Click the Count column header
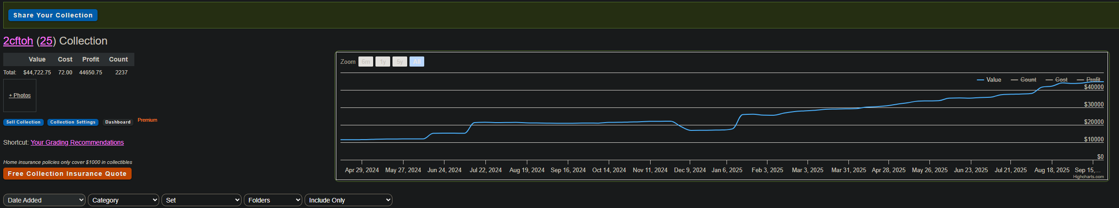 [x=118, y=59]
